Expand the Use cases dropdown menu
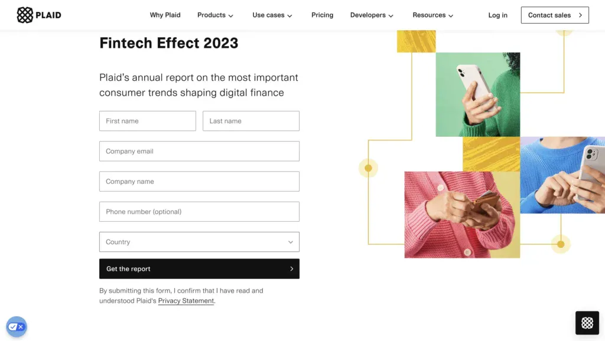This screenshot has width=605, height=341. click(272, 15)
